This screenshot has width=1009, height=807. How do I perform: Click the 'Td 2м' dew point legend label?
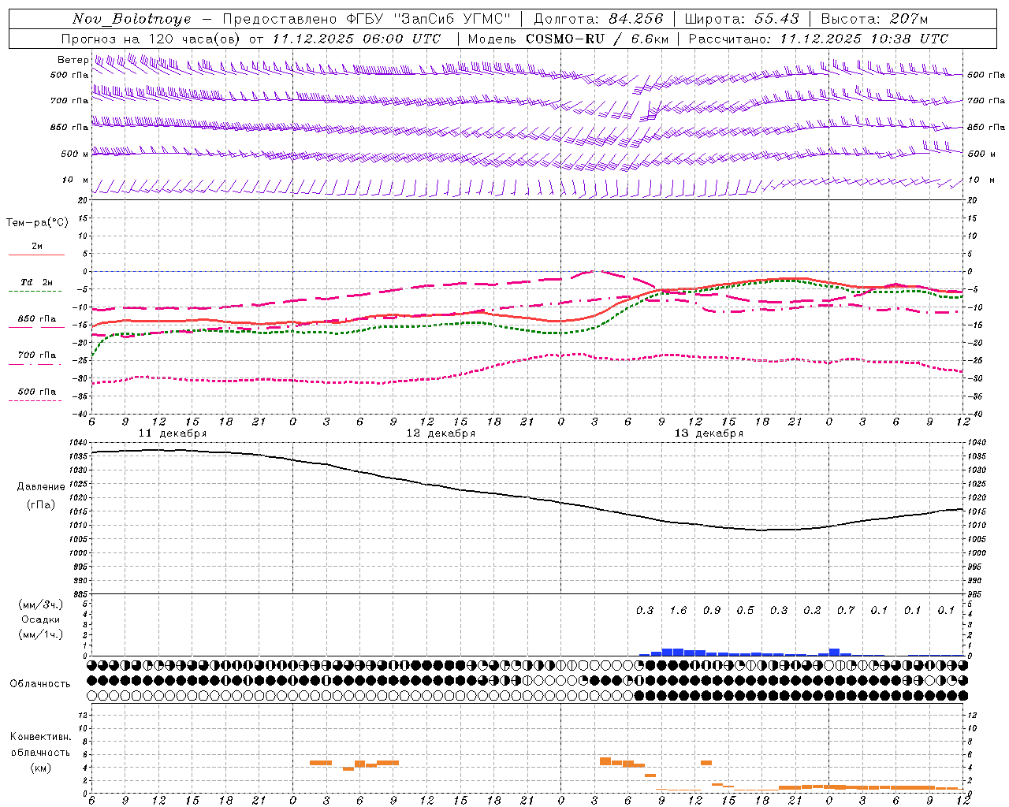[x=37, y=282]
